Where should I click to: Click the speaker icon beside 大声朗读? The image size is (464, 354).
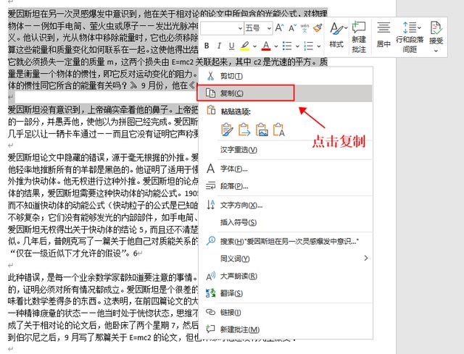point(210,277)
